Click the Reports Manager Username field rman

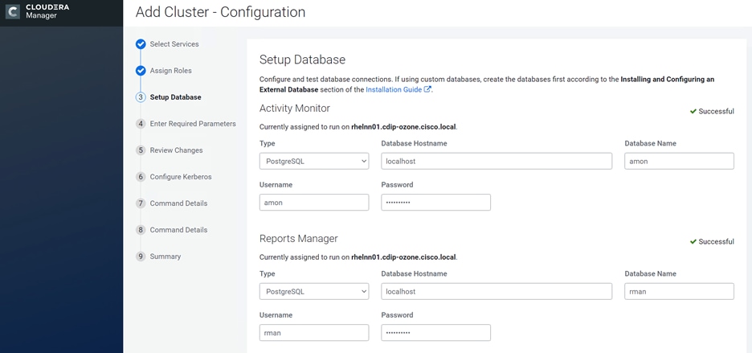click(314, 332)
